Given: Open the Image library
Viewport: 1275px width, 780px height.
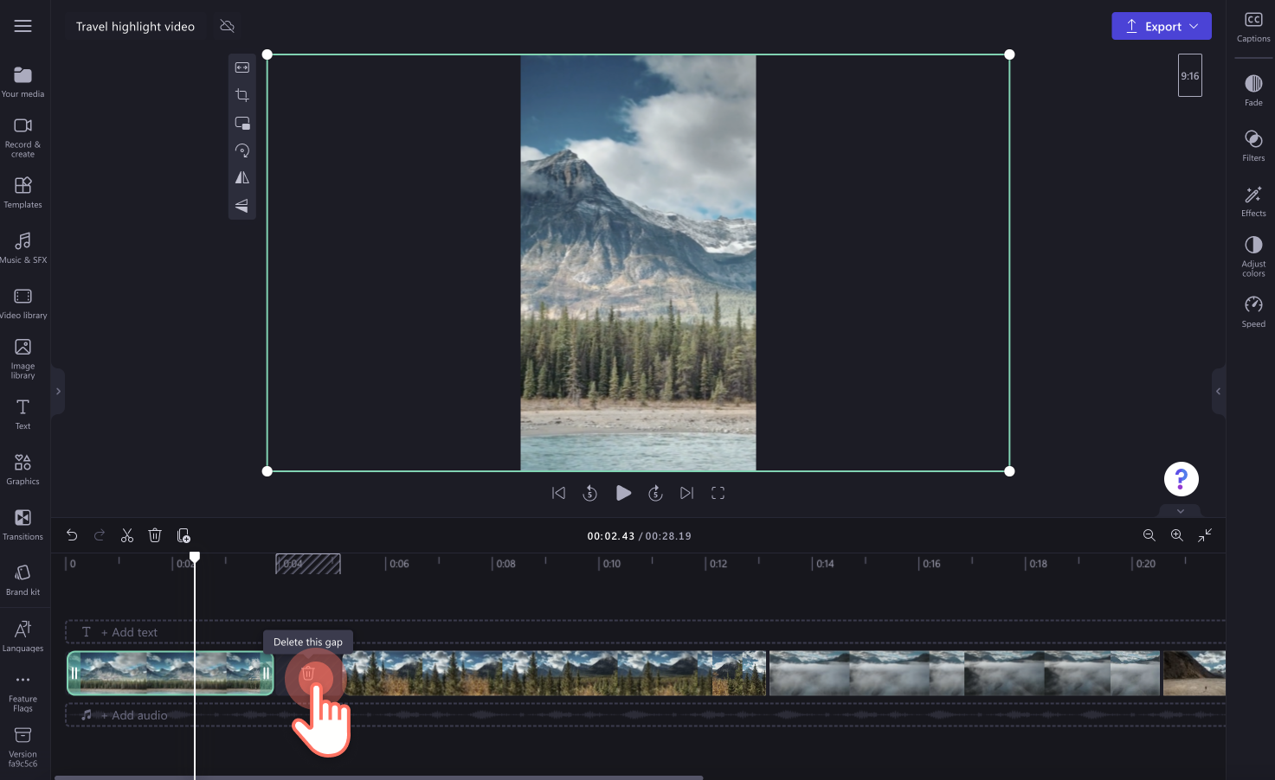Looking at the screenshot, I should pos(23,359).
